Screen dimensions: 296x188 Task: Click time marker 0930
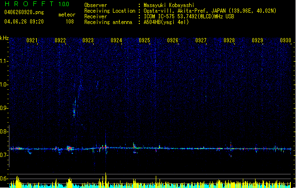pyautogui.click(x=286, y=40)
